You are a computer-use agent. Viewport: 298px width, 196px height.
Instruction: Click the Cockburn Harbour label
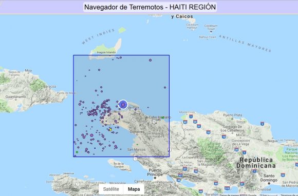(x=192, y=26)
